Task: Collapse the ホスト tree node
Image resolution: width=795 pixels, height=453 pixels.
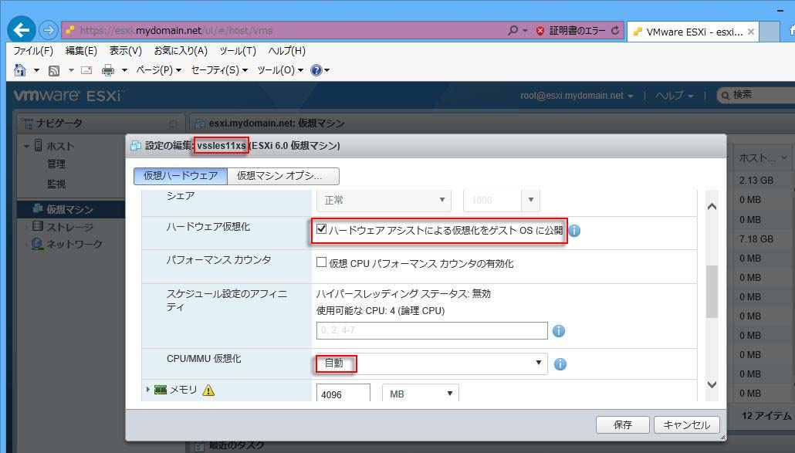Action: [x=26, y=146]
